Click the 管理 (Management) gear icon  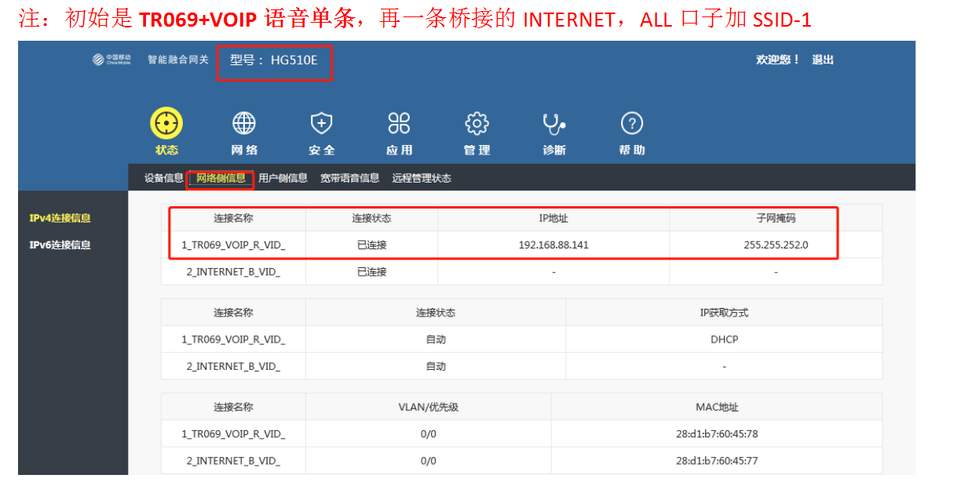(x=477, y=124)
